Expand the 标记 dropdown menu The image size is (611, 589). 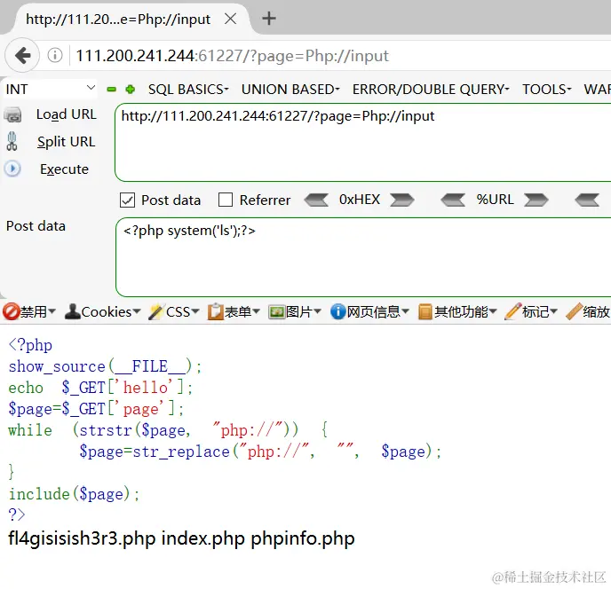tap(554, 311)
